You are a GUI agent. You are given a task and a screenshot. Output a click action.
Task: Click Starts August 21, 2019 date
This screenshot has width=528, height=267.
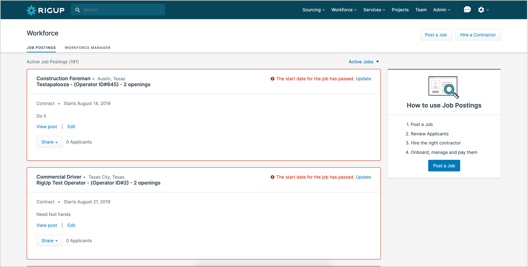pyautogui.click(x=87, y=202)
